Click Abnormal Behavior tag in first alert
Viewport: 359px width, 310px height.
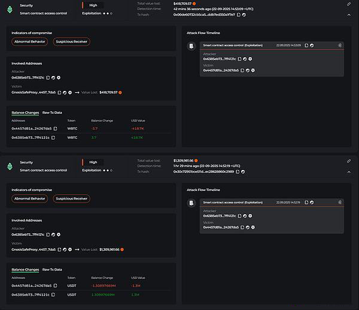coord(29,41)
